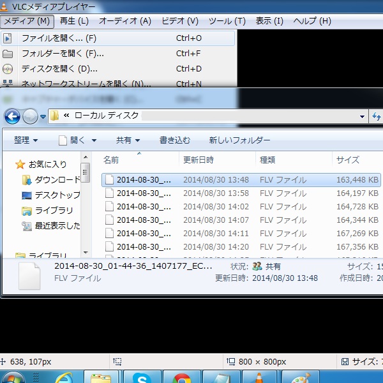The height and width of the screenshot is (383, 383).
Task: Open the ビデオ (V) menu
Action: 180,21
